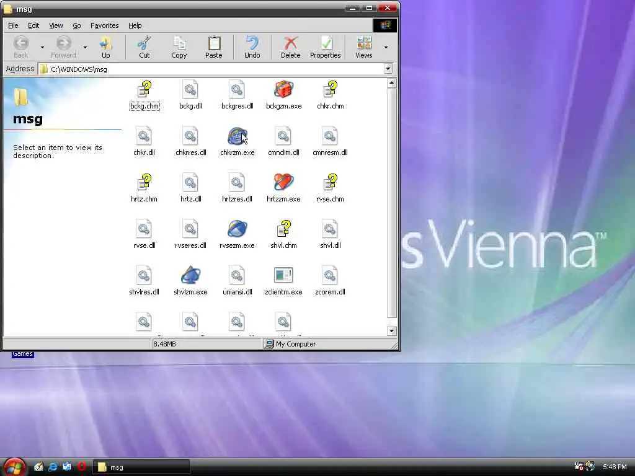This screenshot has height=476, width=635.
Task: Click the Address bar path field
Action: click(211, 69)
